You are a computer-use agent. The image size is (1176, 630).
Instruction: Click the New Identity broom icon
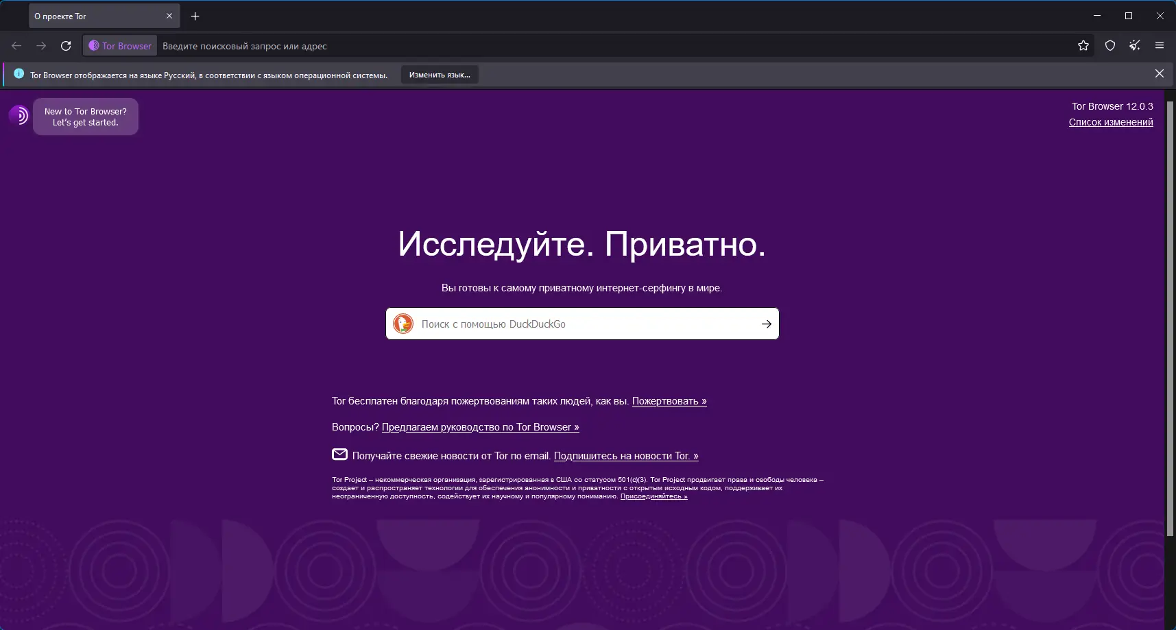coord(1135,46)
